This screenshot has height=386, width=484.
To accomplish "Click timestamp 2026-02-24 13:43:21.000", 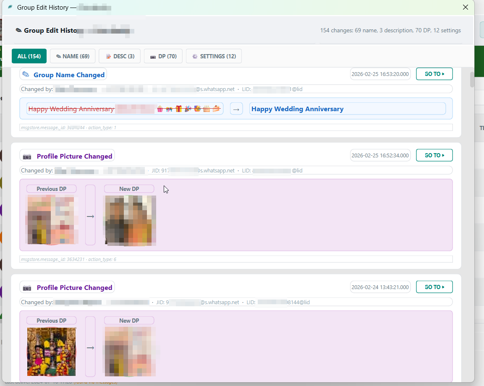I will (x=380, y=287).
